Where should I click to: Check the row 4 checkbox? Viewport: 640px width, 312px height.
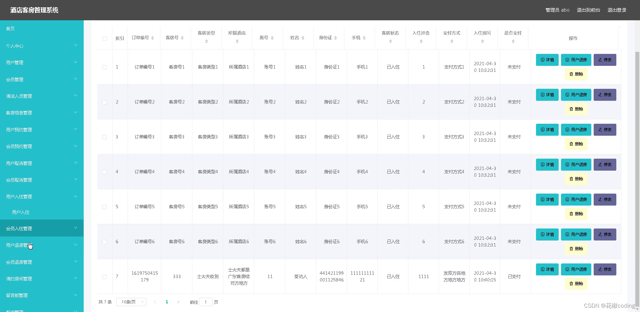(x=105, y=172)
